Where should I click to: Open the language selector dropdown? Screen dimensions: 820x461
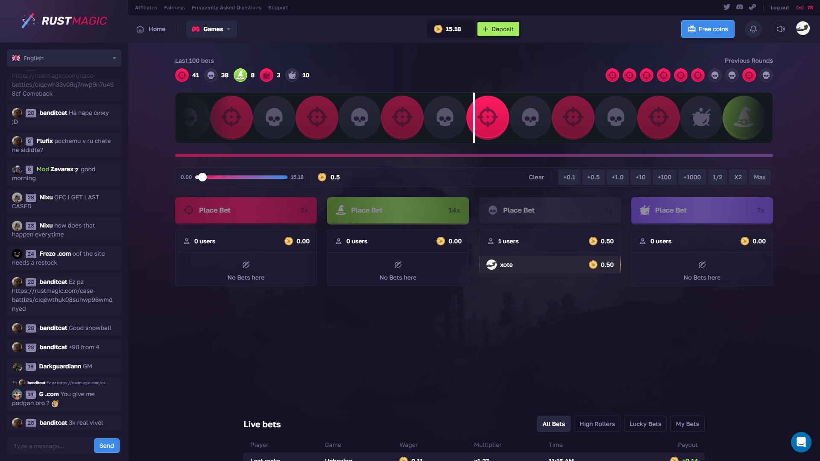(64, 58)
